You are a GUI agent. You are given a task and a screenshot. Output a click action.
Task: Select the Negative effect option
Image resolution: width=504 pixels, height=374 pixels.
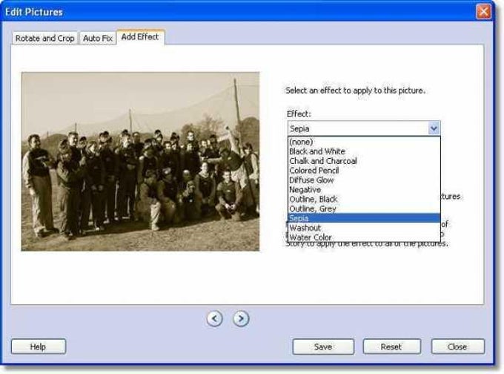click(364, 189)
